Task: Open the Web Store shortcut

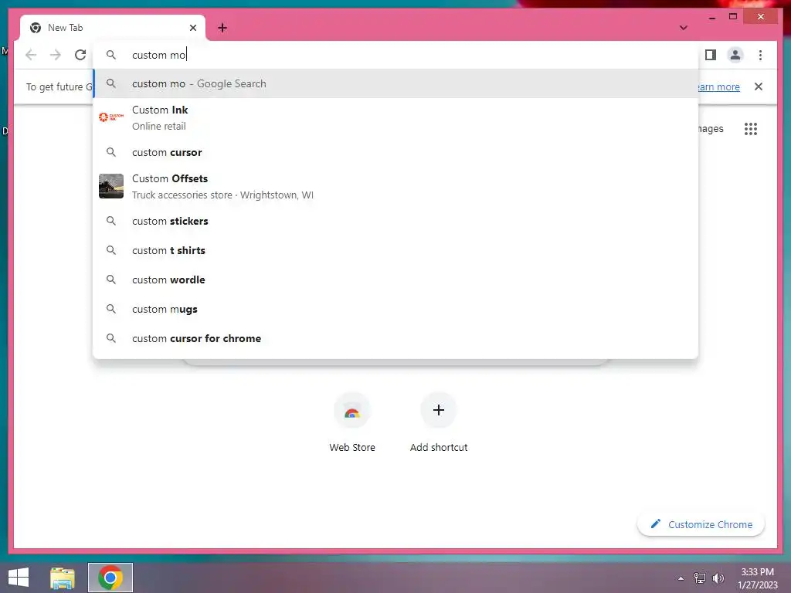Action: coord(352,422)
